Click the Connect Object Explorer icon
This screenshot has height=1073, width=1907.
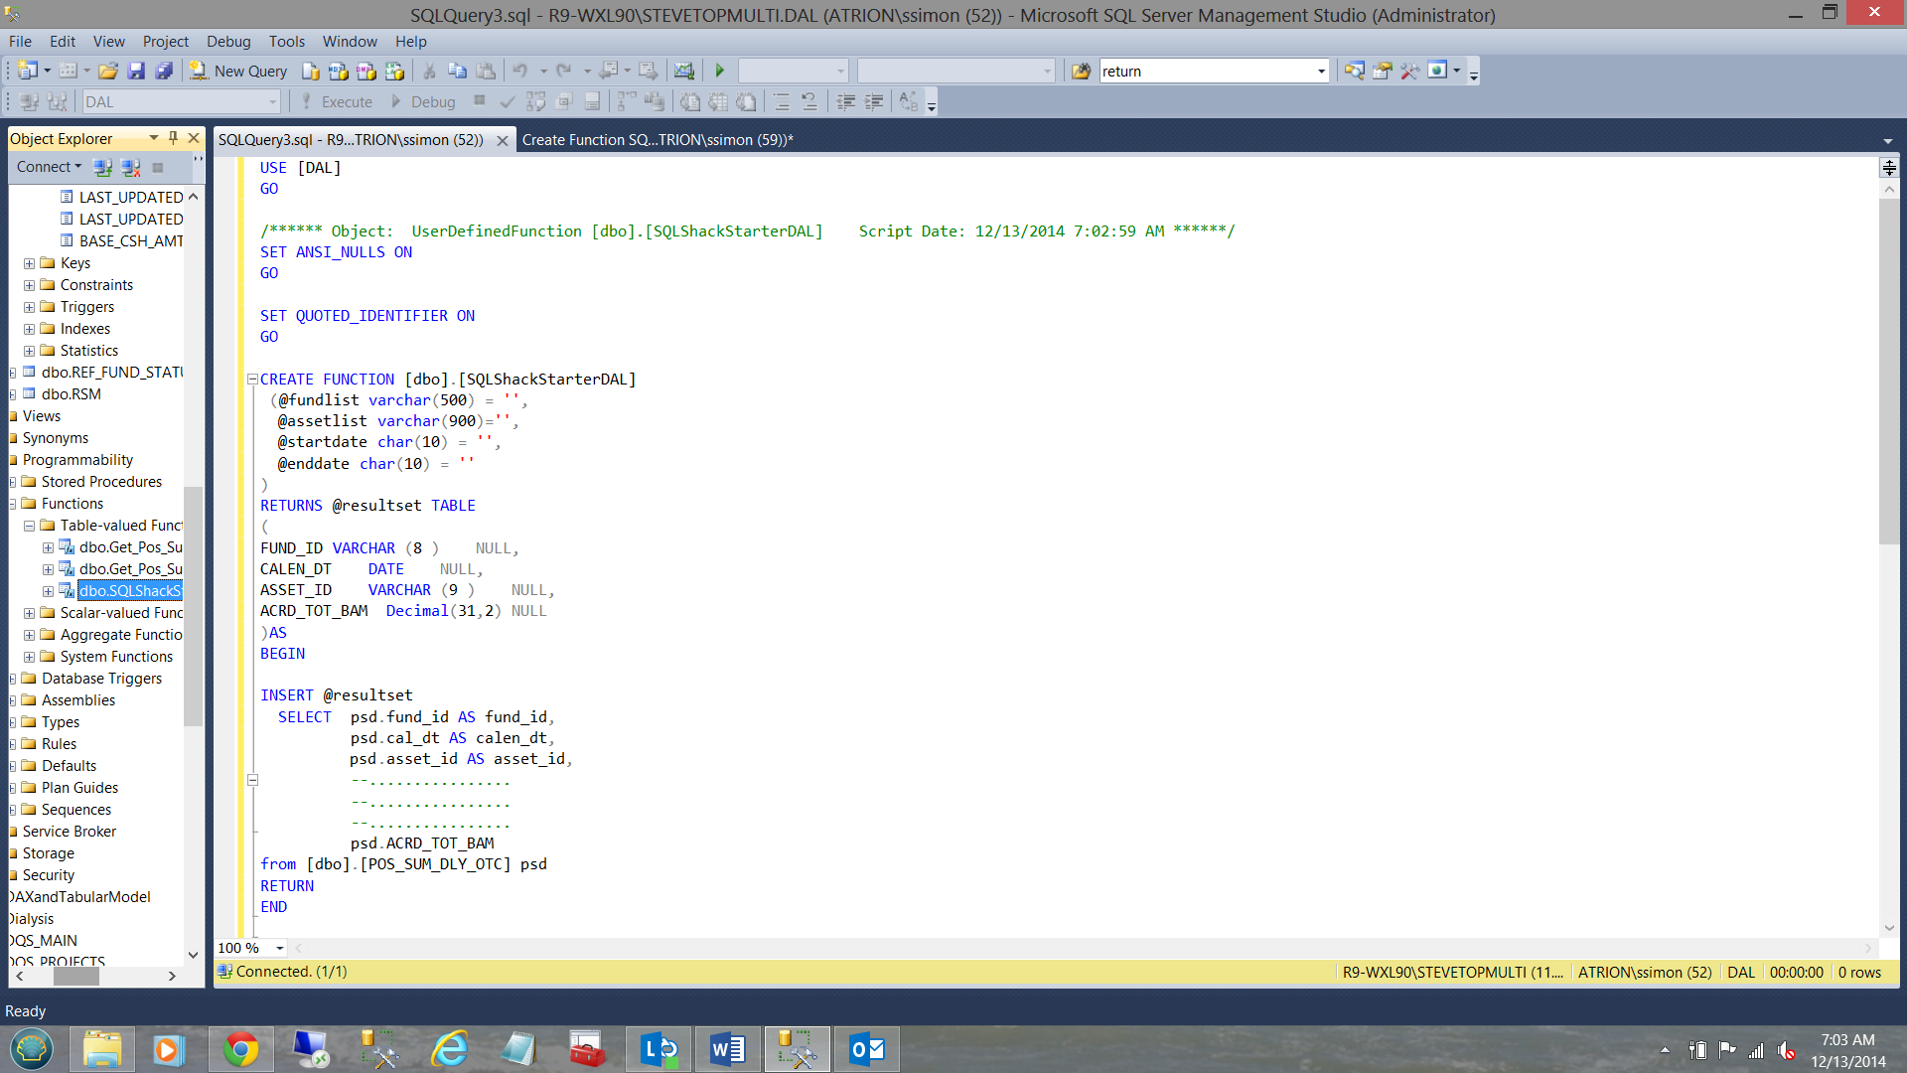tap(102, 167)
